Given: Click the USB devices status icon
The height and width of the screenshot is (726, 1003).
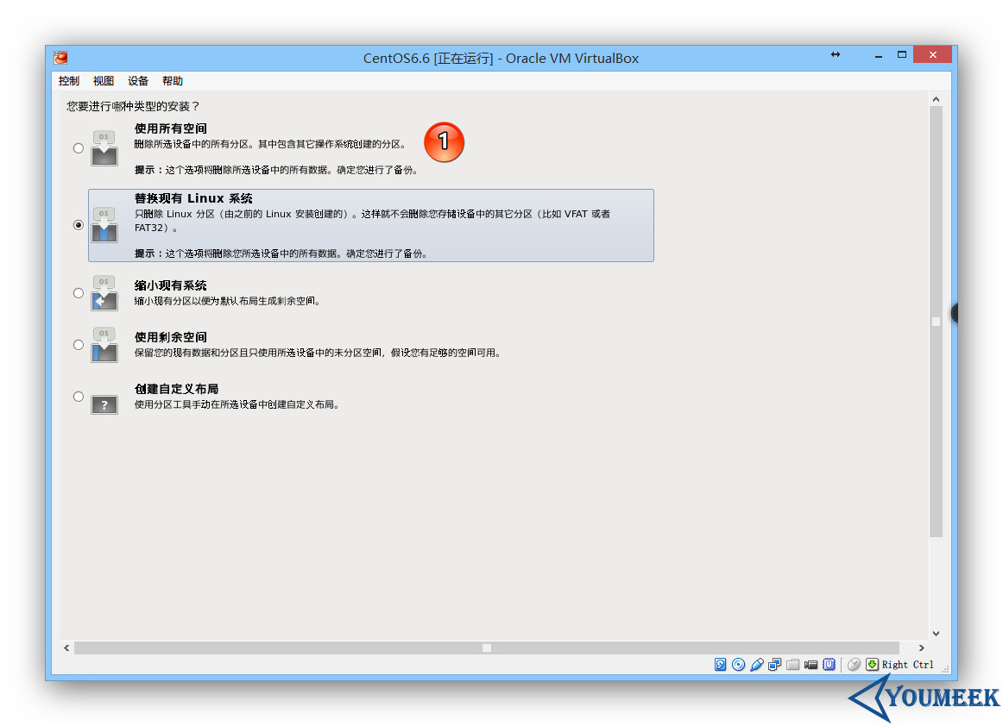Looking at the screenshot, I should [757, 664].
